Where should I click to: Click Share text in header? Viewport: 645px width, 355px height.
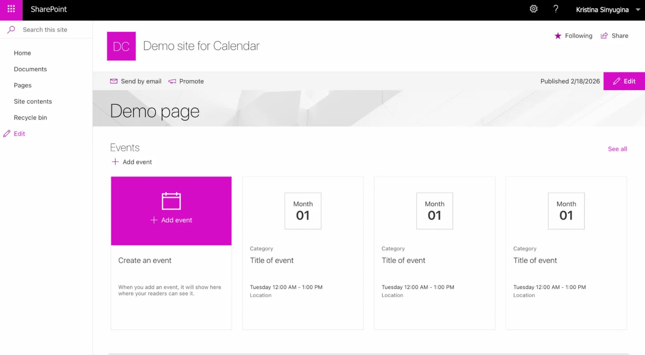pos(620,36)
